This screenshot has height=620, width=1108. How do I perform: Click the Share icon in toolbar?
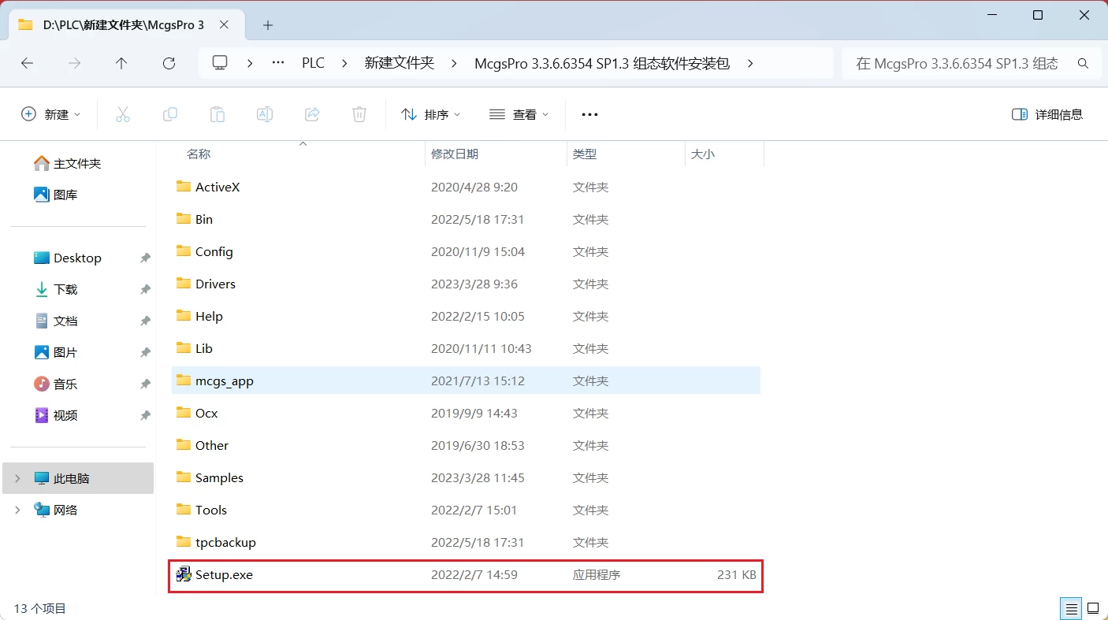[312, 114]
